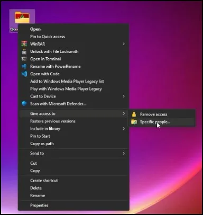Expand the Send to submenu arrow
This screenshot has width=203, height=215.
(x=124, y=153)
